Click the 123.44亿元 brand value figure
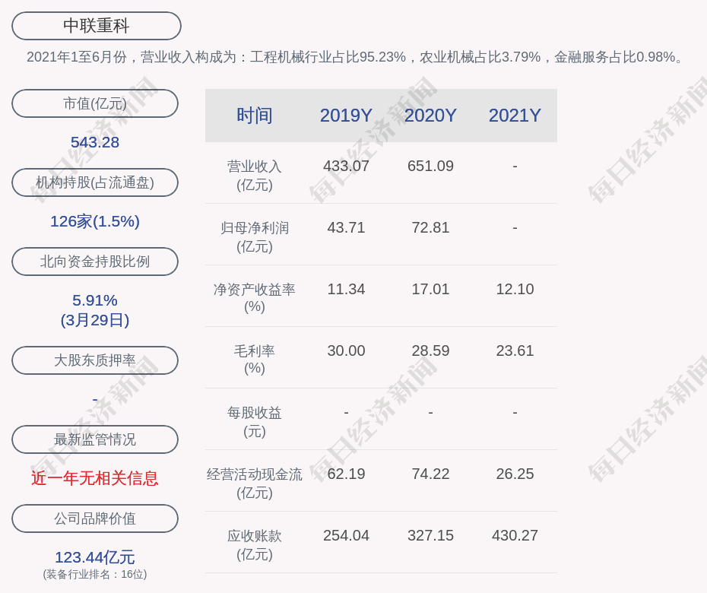Screen dimensions: 707x593 [95, 557]
